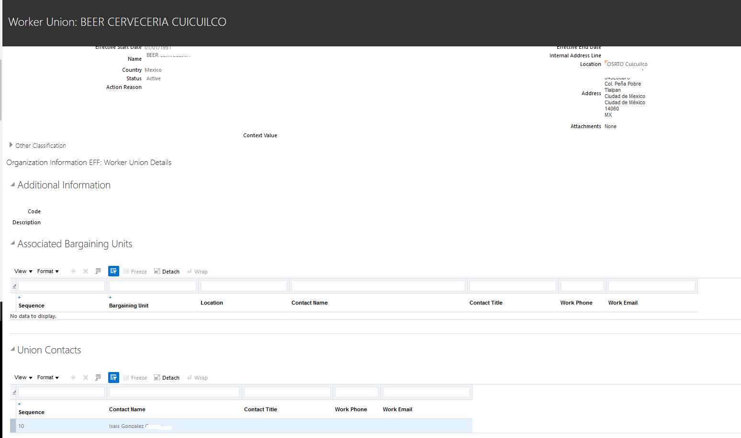Screen dimensions: 741x438
Task: Click the delete row icon in Union Contacts toolbar
Action: [86, 377]
